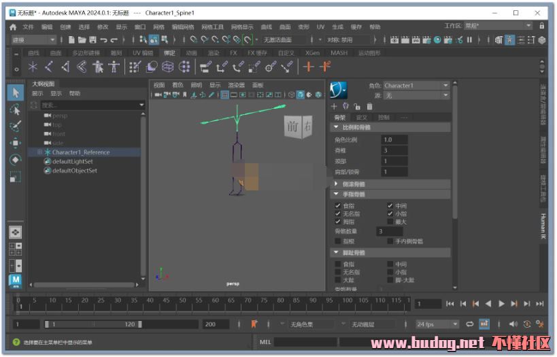Click the view cube front face
557x357 pixels.
click(x=292, y=126)
